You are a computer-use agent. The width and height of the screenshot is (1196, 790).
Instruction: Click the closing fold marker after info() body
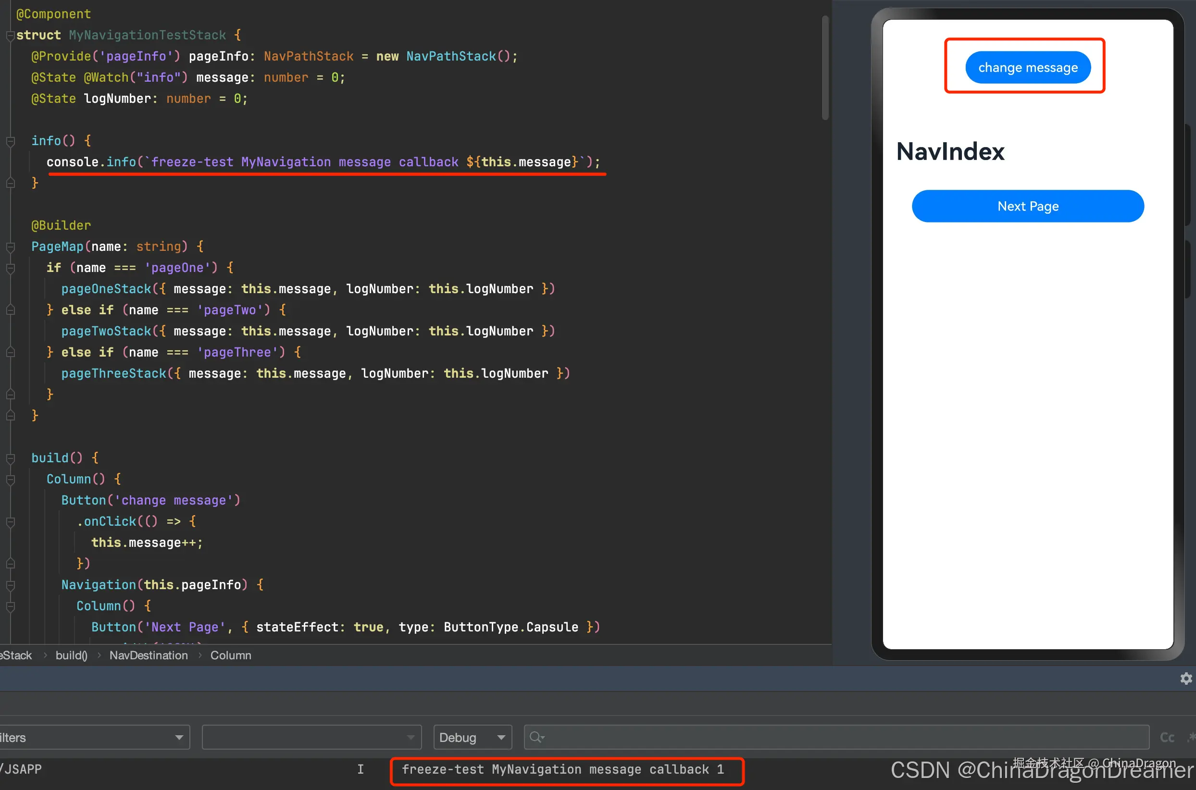tap(10, 184)
